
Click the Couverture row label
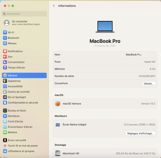click(x=61, y=83)
